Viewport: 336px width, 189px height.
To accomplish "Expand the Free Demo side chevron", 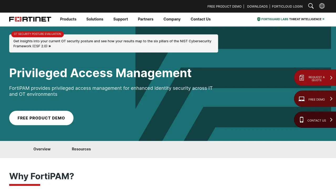I will (331, 99).
